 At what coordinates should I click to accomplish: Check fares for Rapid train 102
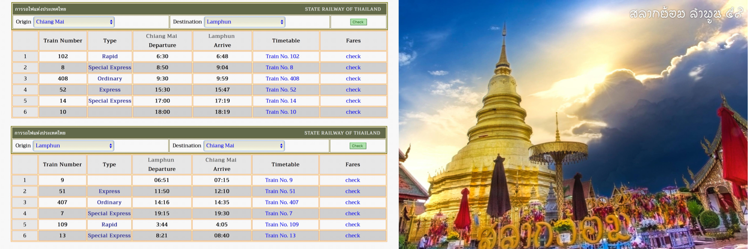353,57
